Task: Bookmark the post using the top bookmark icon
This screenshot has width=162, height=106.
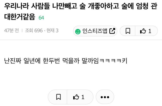Action: coord(128,31)
